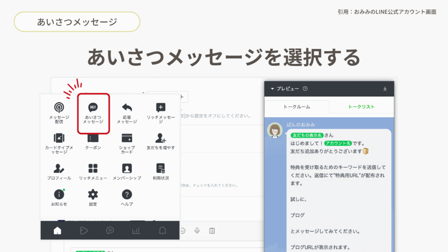Open あいさつメッセージ from the home menu
448x252 pixels.
pos(93,112)
